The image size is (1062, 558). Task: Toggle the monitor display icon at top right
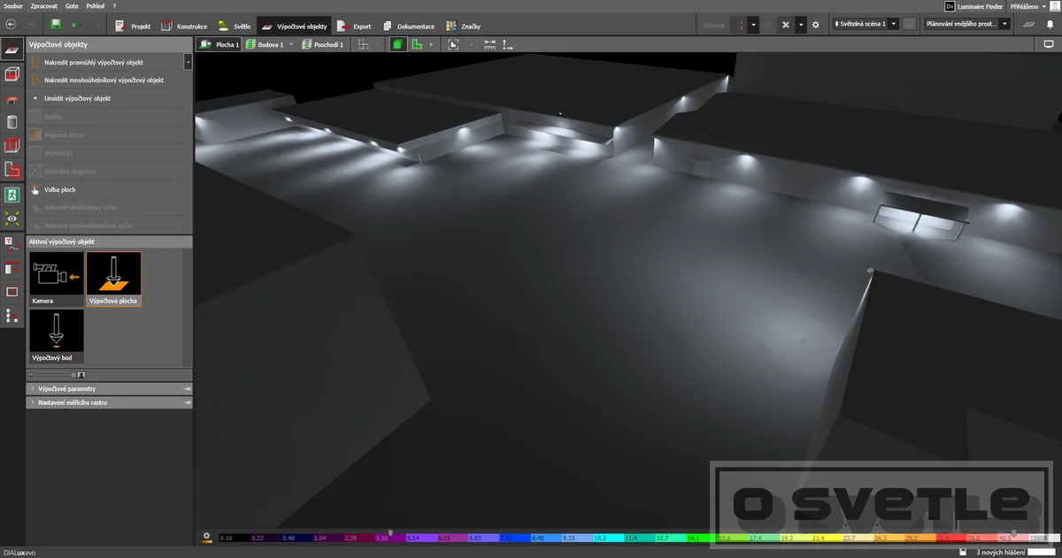point(1049,44)
